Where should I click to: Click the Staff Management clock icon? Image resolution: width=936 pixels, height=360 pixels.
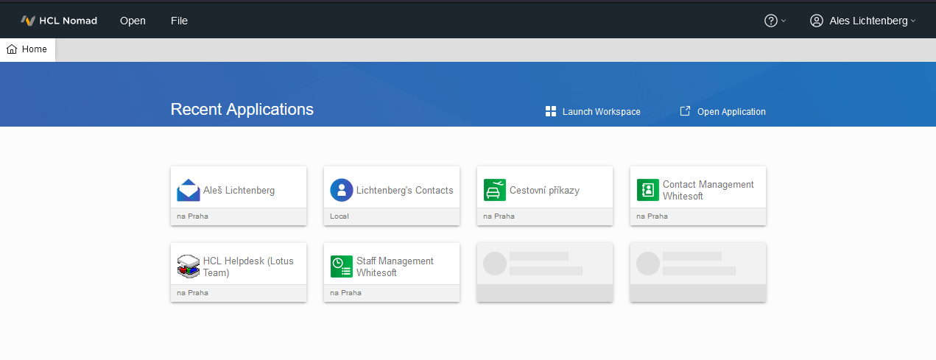(x=342, y=267)
